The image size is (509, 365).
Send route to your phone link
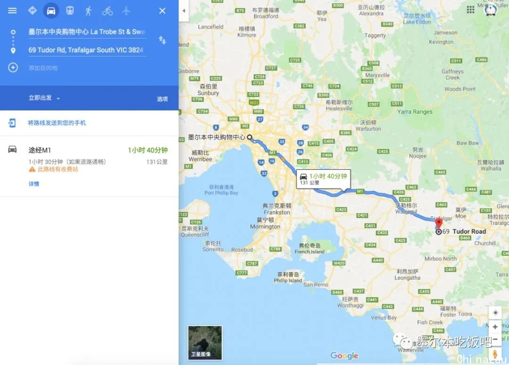(57, 123)
